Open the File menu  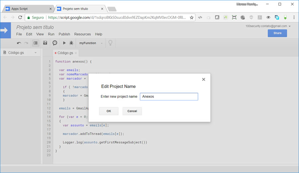[19, 34]
